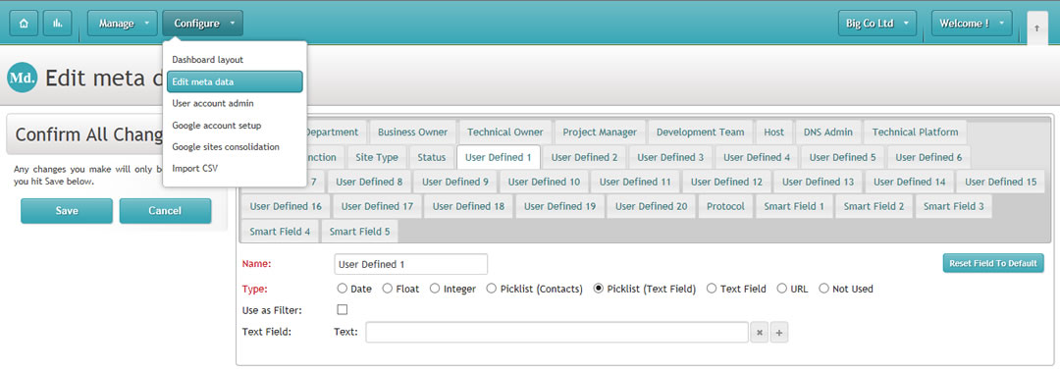This screenshot has height=372, width=1060.
Task: Open the Protocol tab
Action: pos(725,206)
